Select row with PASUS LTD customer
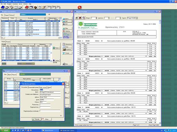Image resolution: width=177 pixels, height=132 pixels. (x=30, y=25)
